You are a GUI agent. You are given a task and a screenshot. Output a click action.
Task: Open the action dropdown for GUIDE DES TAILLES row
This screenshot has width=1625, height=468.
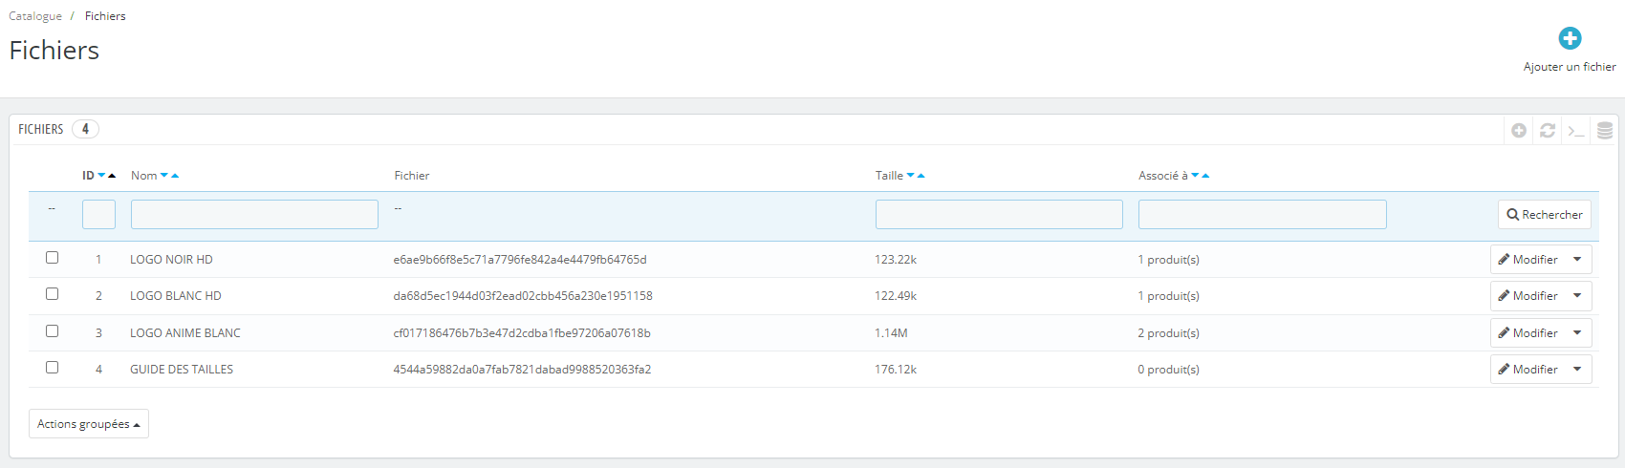(1577, 370)
